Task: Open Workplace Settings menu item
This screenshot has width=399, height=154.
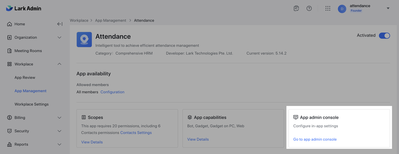Action: (31, 104)
